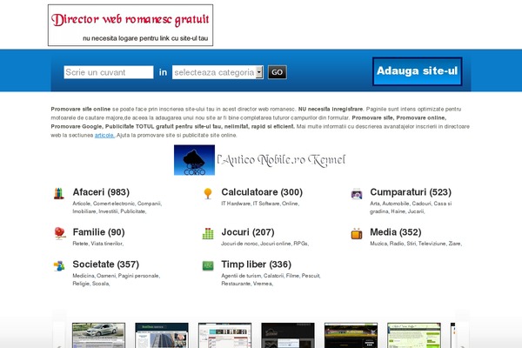Screen dimensions: 522x348
Task: Open the Publicitate subcategory
Action: (133, 211)
